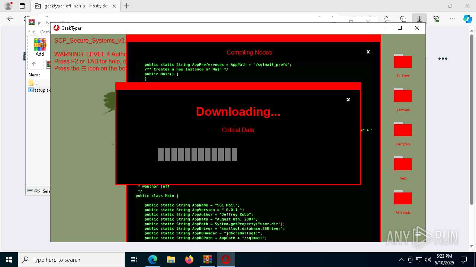Click the SCP_Secure_Systems_v3 header text

[x=90, y=40]
